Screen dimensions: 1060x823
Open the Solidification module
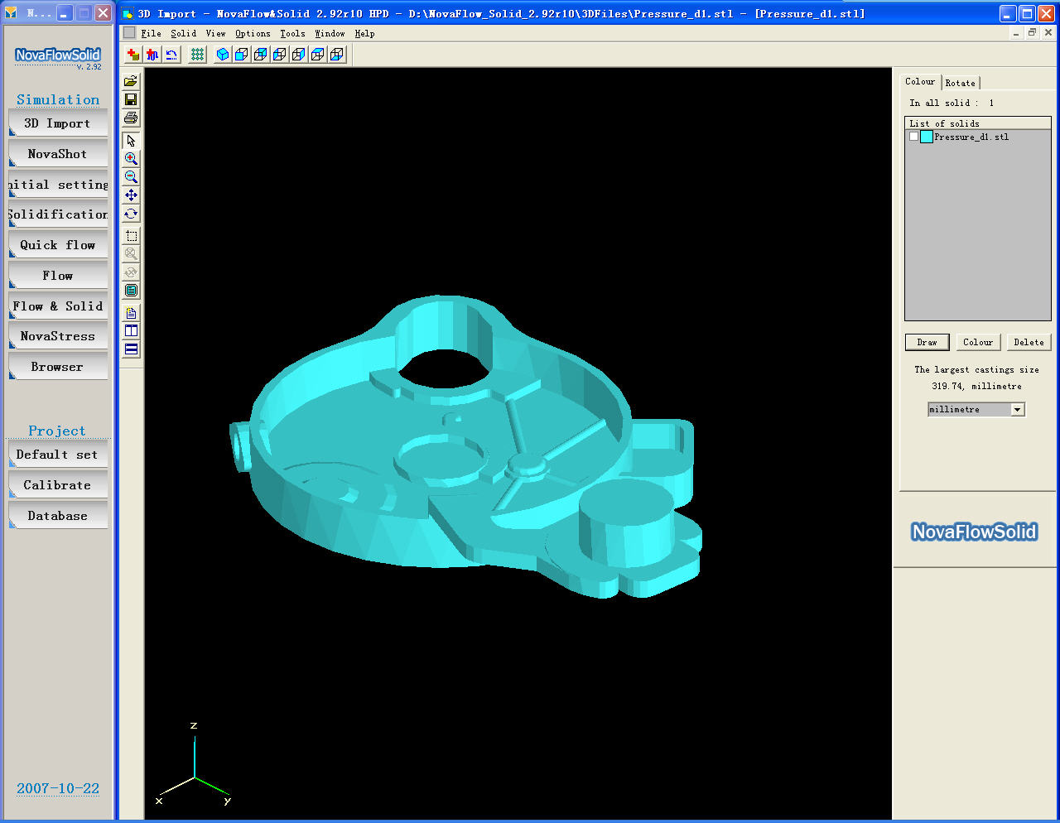pyautogui.click(x=58, y=214)
